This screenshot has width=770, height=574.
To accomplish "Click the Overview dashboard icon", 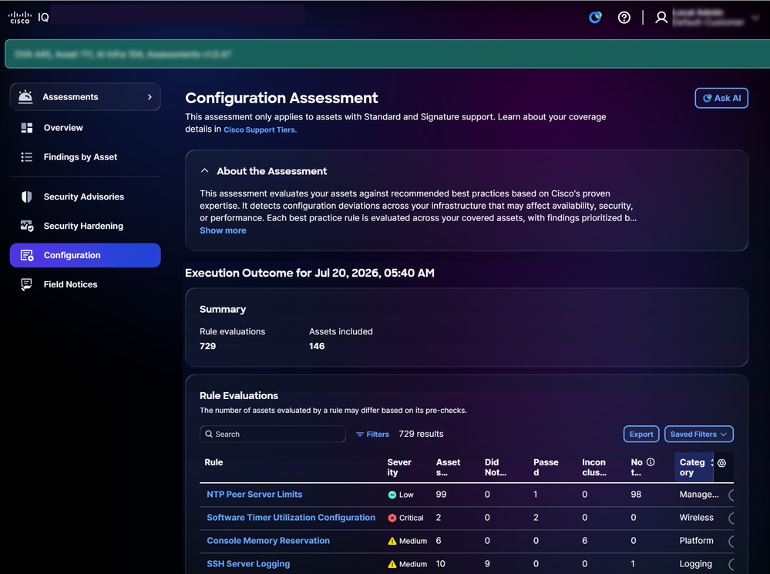I will click(x=26, y=128).
